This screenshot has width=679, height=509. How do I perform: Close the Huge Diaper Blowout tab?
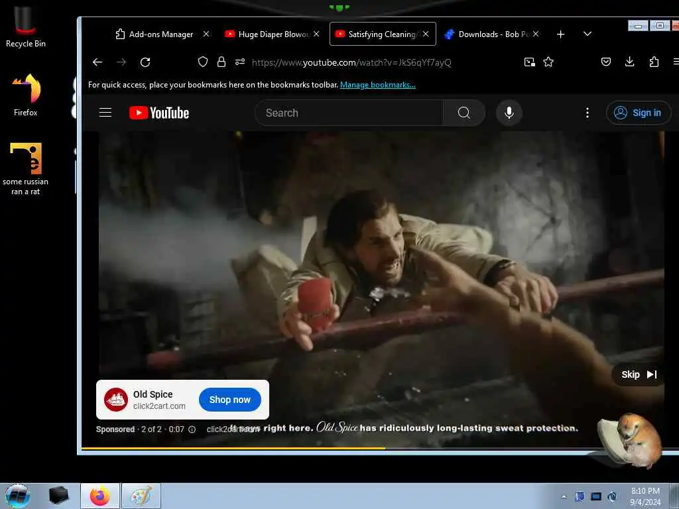pyautogui.click(x=316, y=34)
